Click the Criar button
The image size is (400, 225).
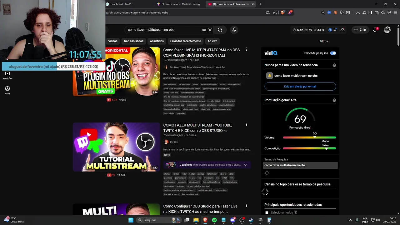(360, 30)
